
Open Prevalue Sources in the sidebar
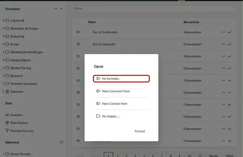pos(22,131)
